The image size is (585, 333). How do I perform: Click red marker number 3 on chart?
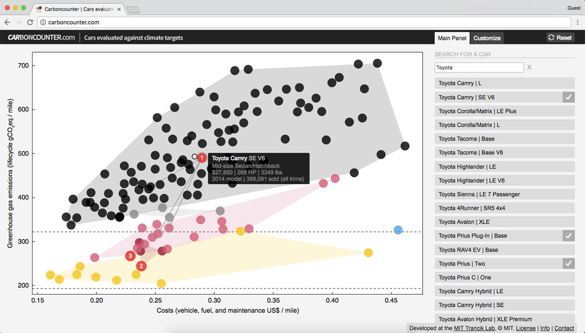click(130, 256)
